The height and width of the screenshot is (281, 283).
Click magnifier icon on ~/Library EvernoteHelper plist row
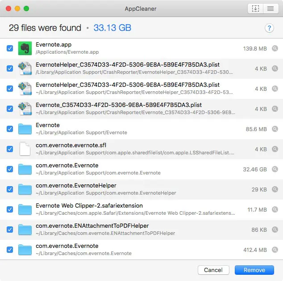(x=275, y=89)
